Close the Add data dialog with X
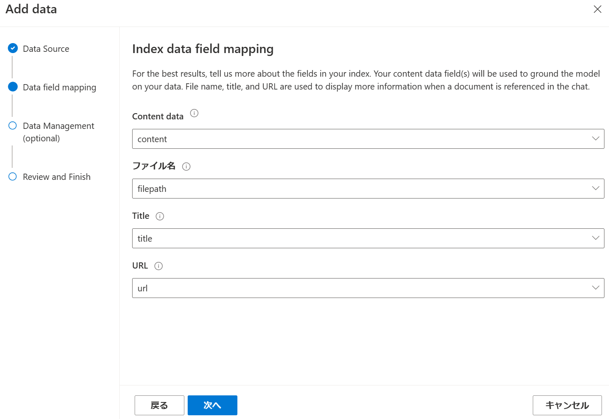609x419 pixels. pos(597,9)
